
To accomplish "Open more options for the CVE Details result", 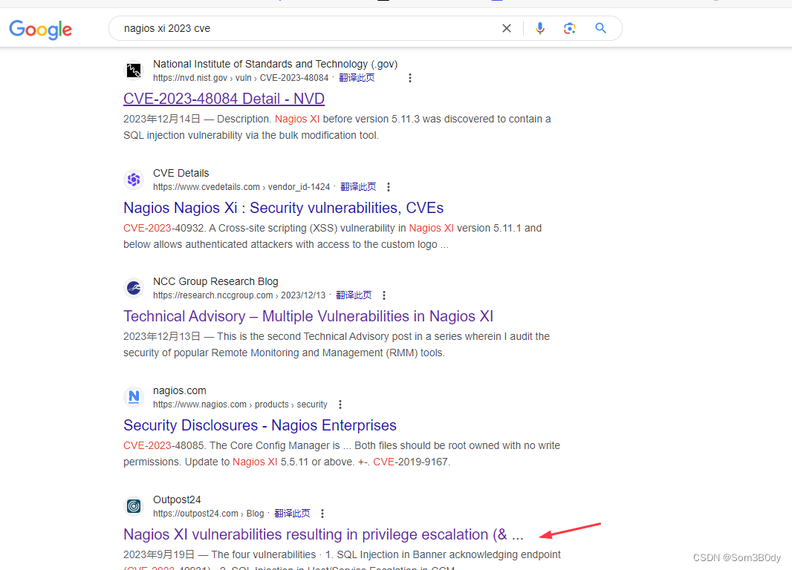I will (x=389, y=187).
